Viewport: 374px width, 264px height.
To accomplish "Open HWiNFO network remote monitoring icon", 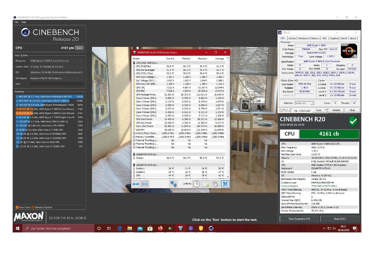I will point(174,184).
